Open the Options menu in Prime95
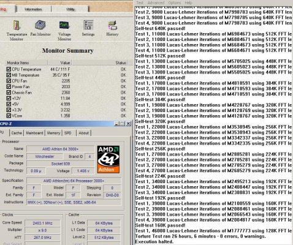Screen dimensions: 293x245 click(175, 2)
